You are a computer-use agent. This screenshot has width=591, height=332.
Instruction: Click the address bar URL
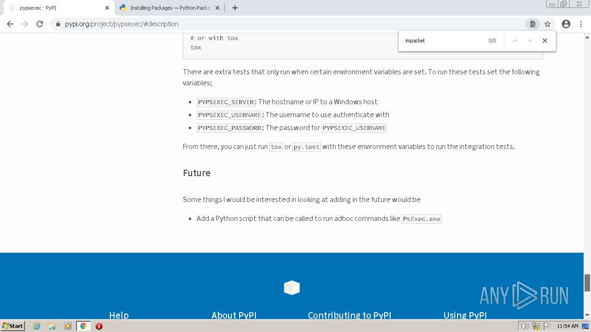point(122,24)
